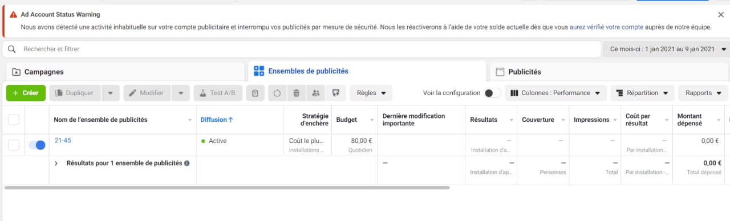Open the Règles dropdown
This screenshot has height=221, width=730.
(x=371, y=93)
